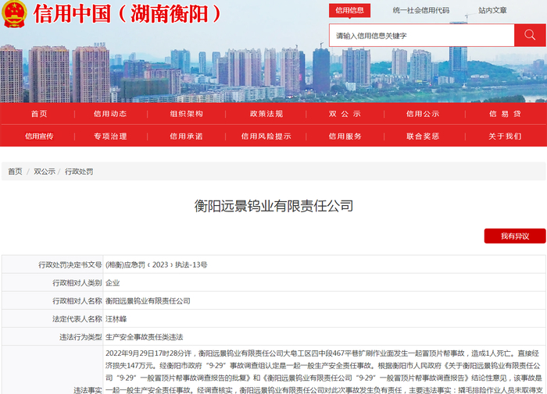Open the 信用宣传 navigation item

(x=39, y=137)
